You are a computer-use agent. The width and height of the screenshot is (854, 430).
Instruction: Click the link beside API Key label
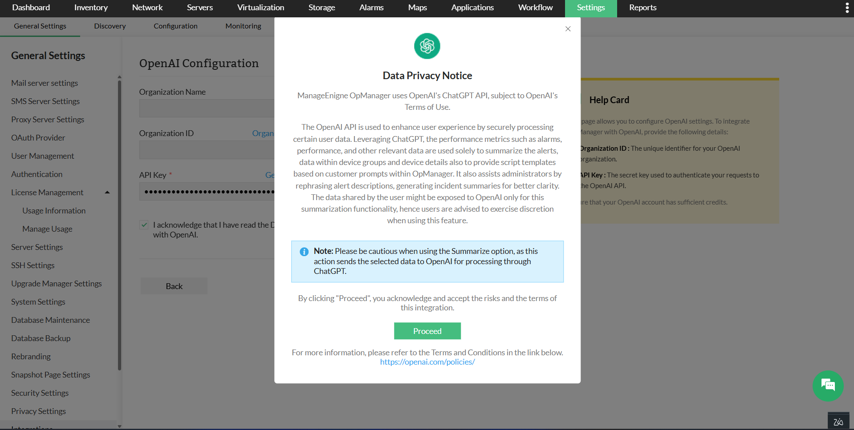(x=270, y=175)
